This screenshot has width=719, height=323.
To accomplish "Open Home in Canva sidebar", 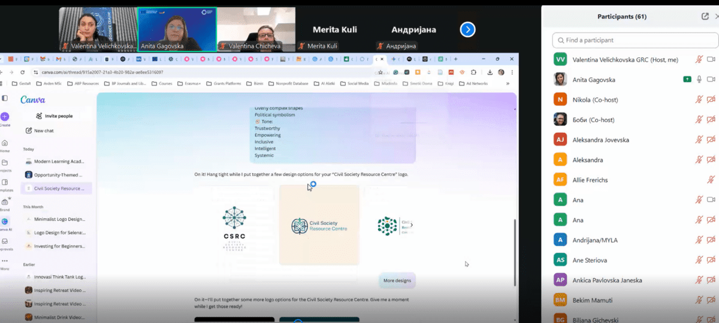I will click(5, 146).
